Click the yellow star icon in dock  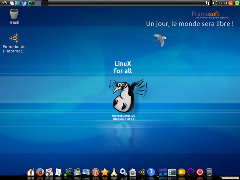pyautogui.click(x=105, y=172)
